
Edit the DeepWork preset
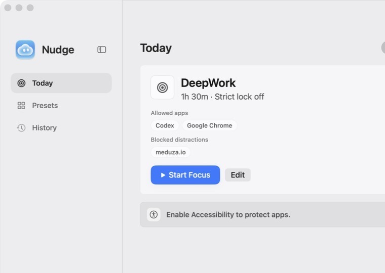238,175
